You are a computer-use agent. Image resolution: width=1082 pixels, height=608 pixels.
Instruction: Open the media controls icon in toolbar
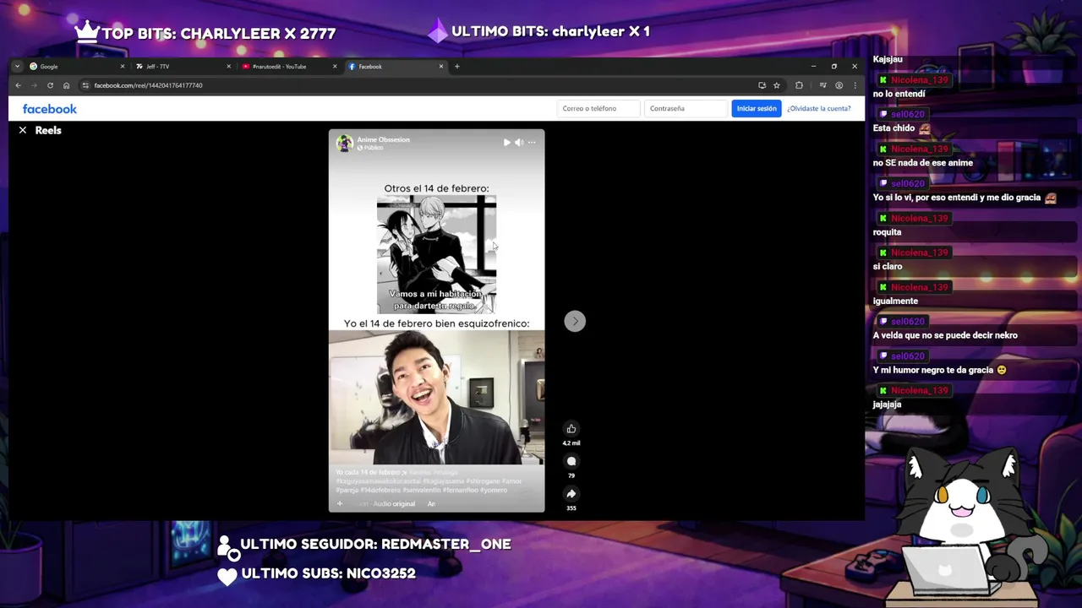(x=822, y=85)
